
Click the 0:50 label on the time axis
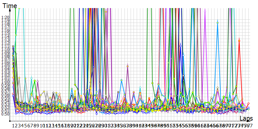[x=5, y=114]
